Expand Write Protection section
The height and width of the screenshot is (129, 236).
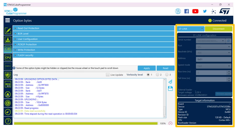[x=93, y=50]
